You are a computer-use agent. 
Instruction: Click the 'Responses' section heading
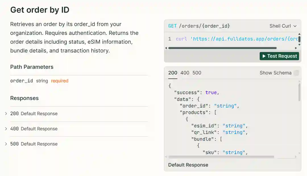tap(24, 98)
